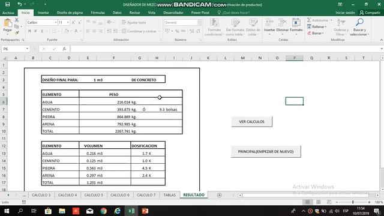Image resolution: width=384 pixels, height=216 pixels.
Task: Open the Fórmulas tab
Action: (98, 13)
